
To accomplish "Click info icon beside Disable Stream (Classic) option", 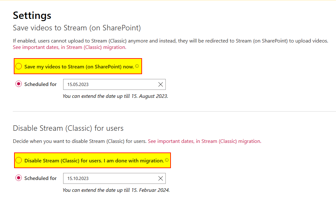I will [167, 160].
